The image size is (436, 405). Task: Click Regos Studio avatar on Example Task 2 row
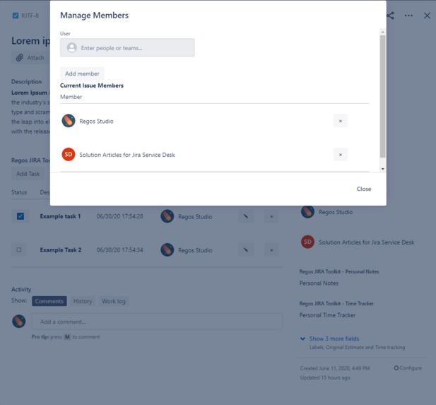pyautogui.click(x=167, y=250)
